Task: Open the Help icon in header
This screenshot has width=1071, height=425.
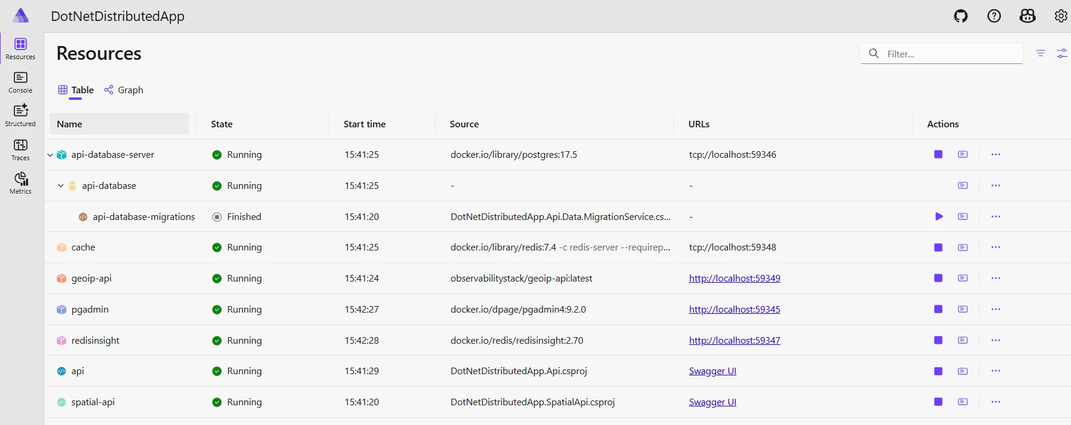Action: [x=994, y=16]
